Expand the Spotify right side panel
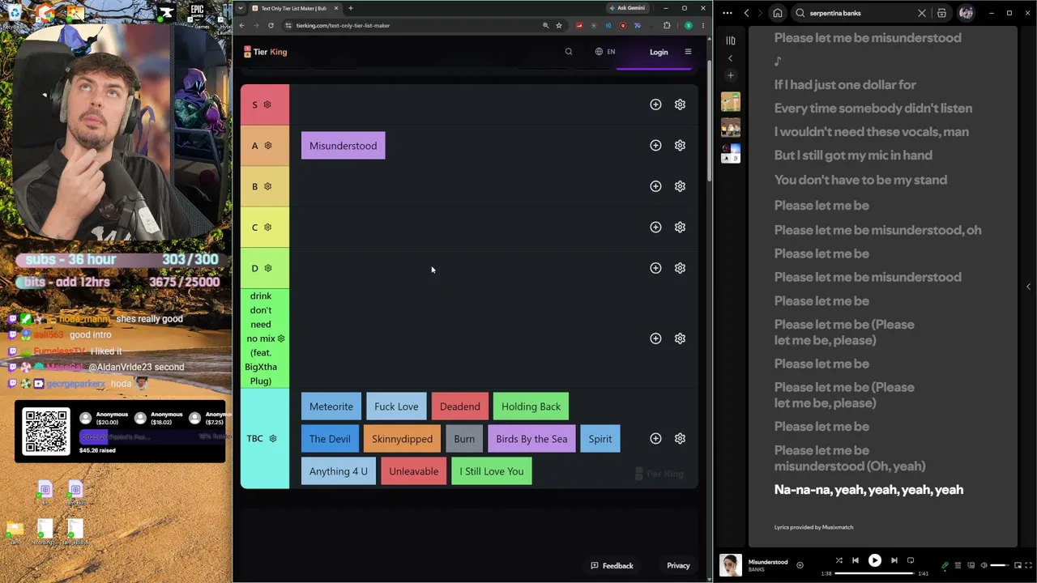1037x583 pixels. coord(1028,287)
